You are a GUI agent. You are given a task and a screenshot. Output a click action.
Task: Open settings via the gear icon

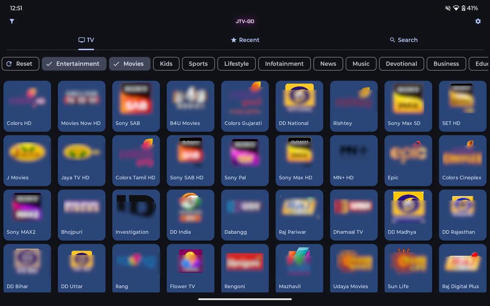pyautogui.click(x=478, y=21)
